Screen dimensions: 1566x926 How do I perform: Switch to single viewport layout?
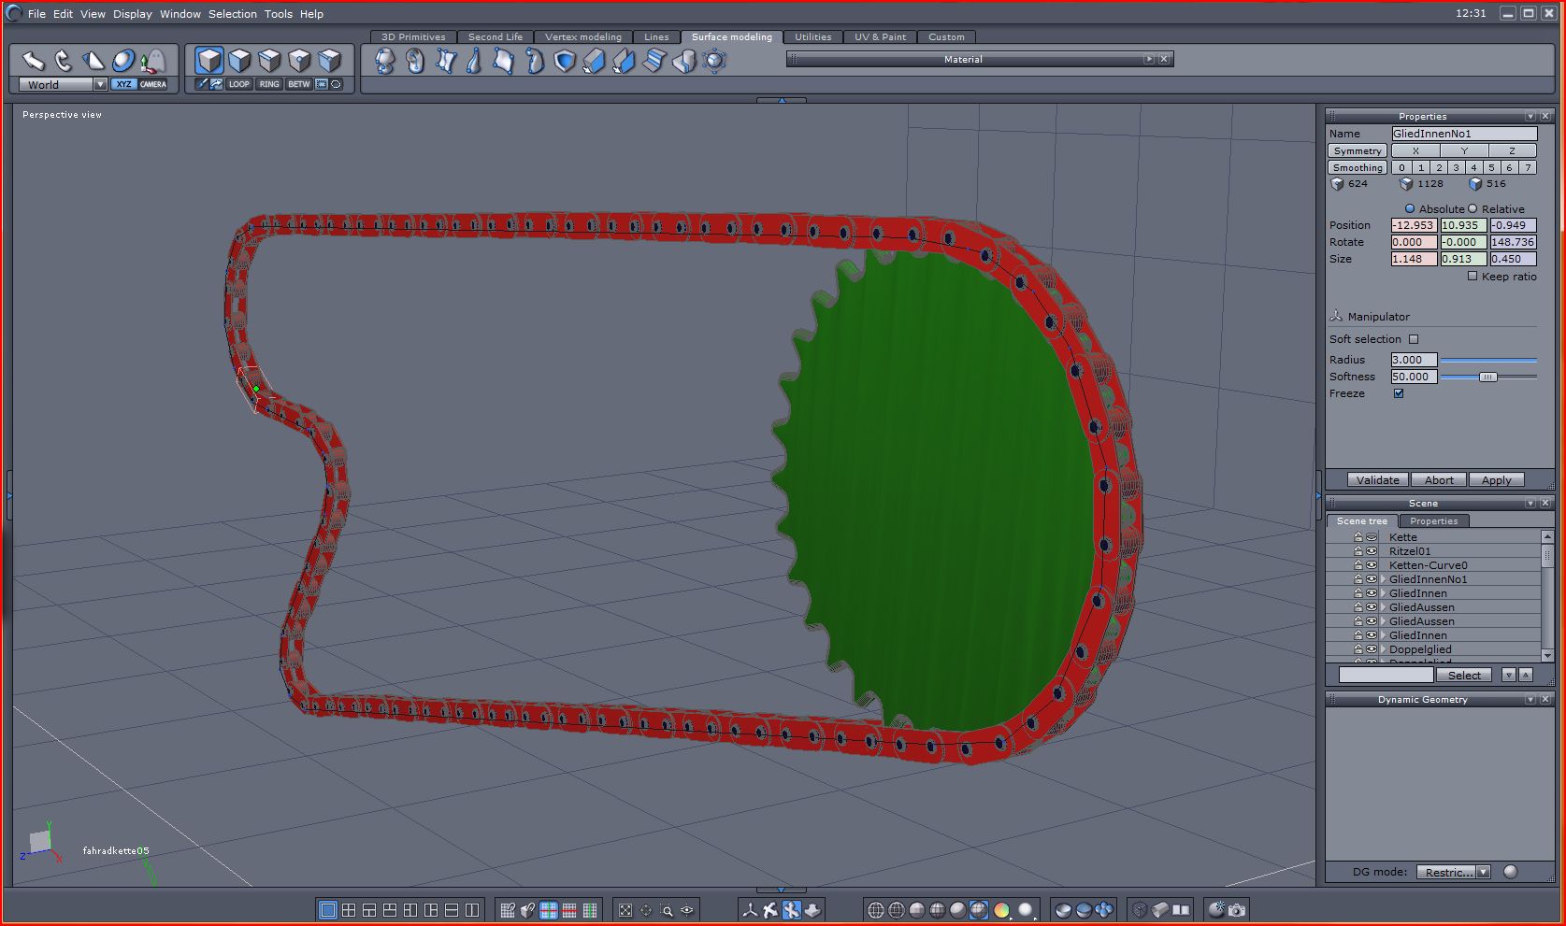[x=328, y=910]
